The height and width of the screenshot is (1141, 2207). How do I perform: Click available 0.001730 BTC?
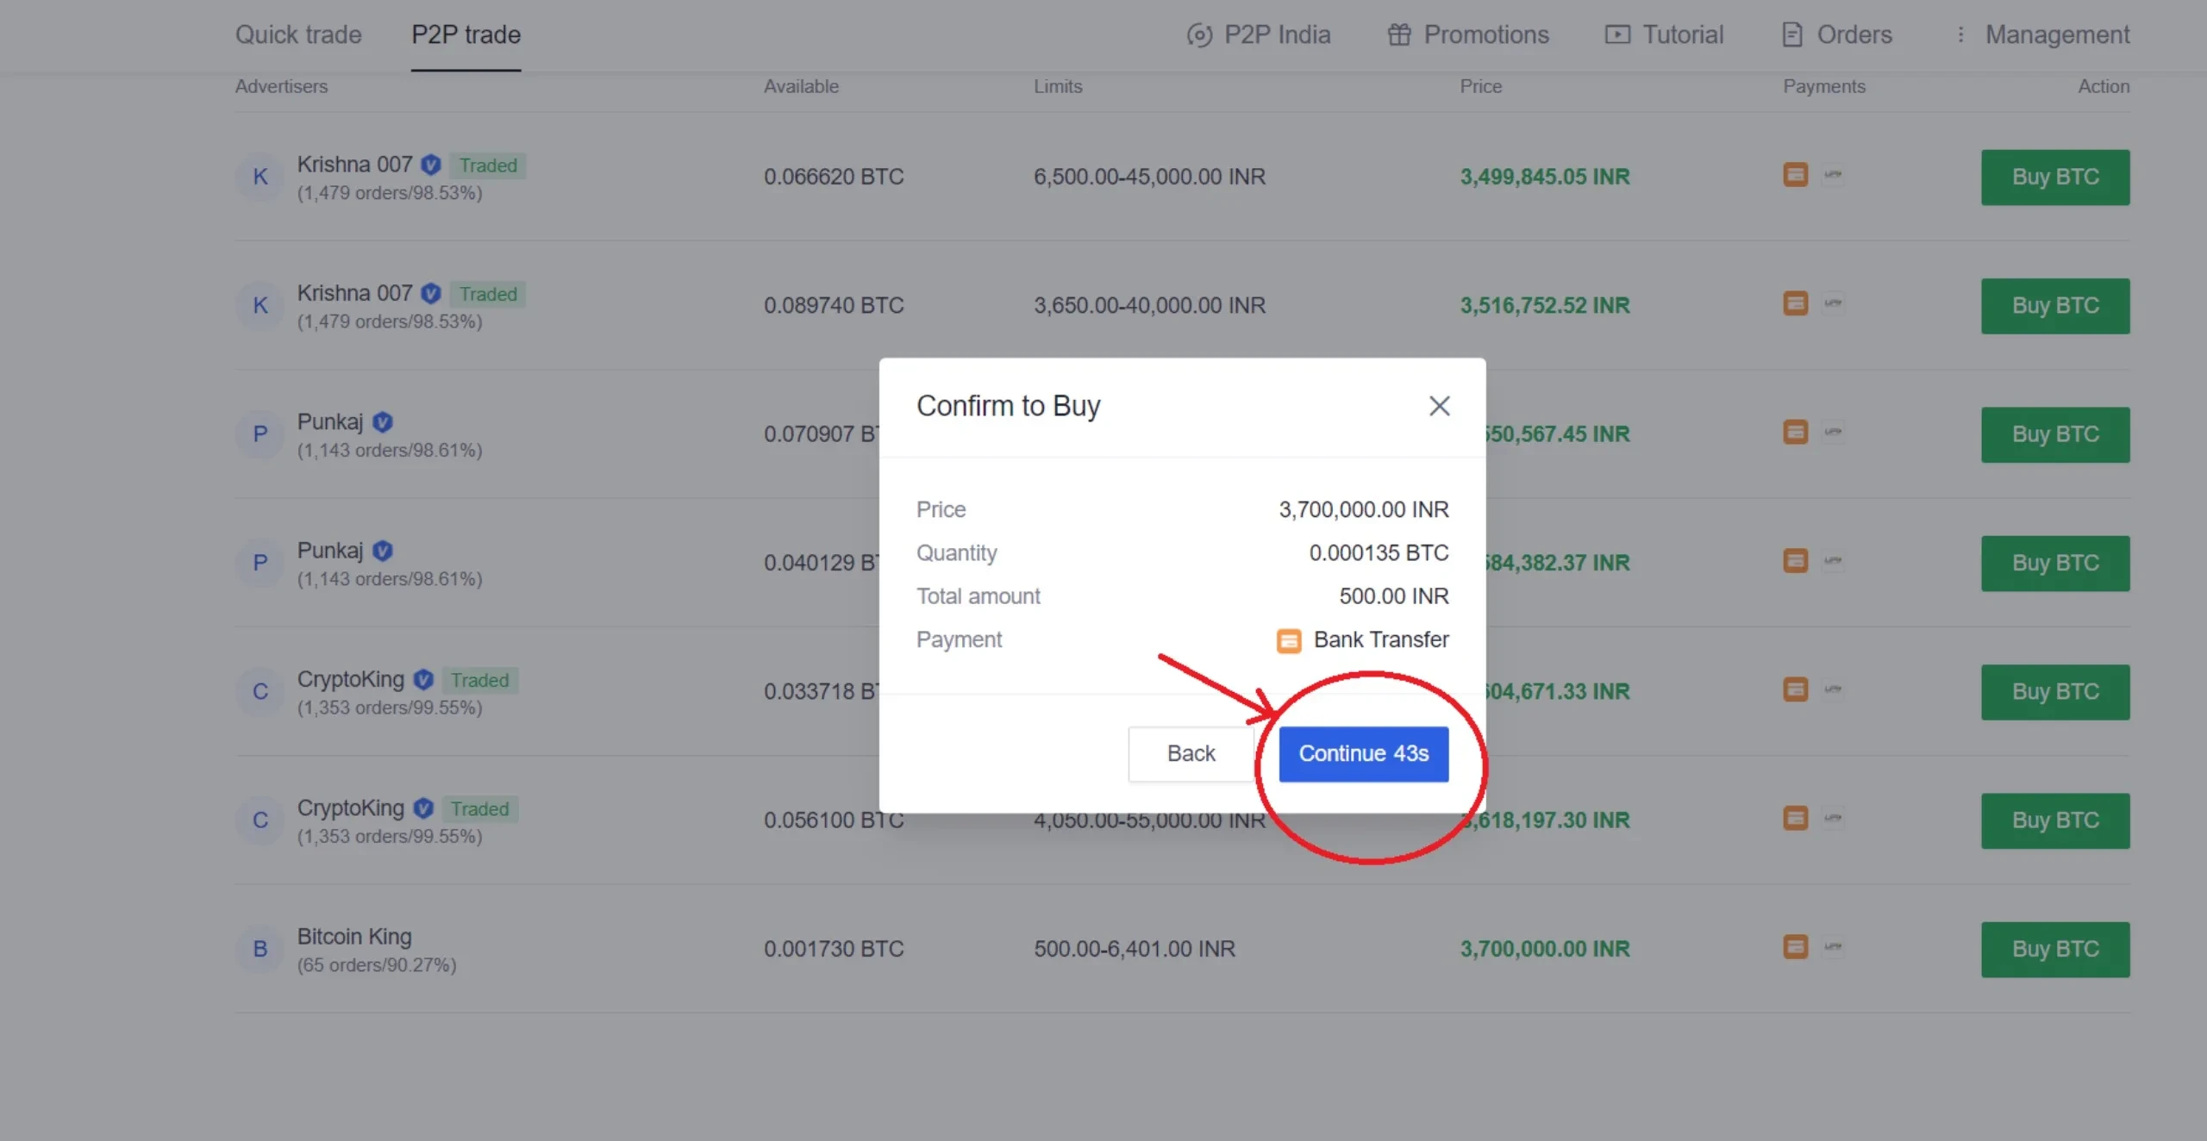(834, 949)
